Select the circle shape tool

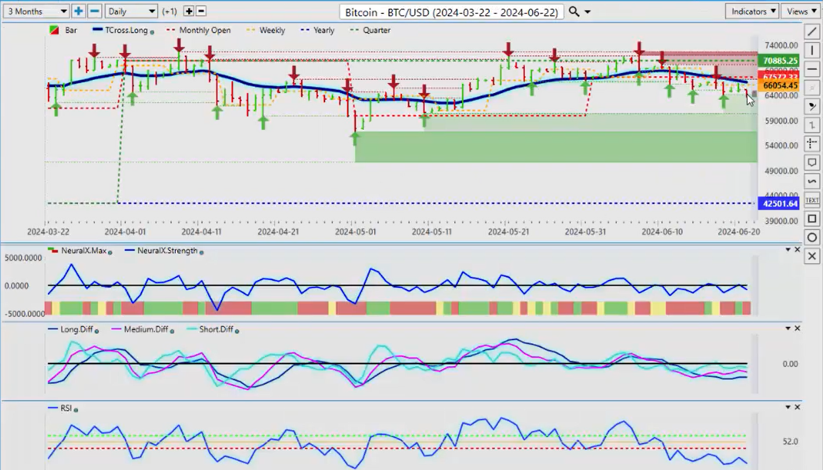[812, 237]
